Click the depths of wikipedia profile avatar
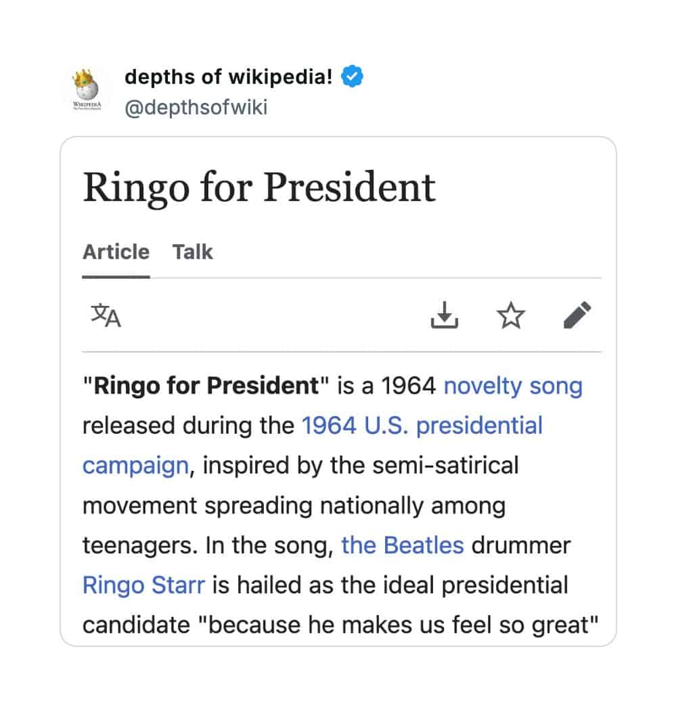 tap(86, 92)
